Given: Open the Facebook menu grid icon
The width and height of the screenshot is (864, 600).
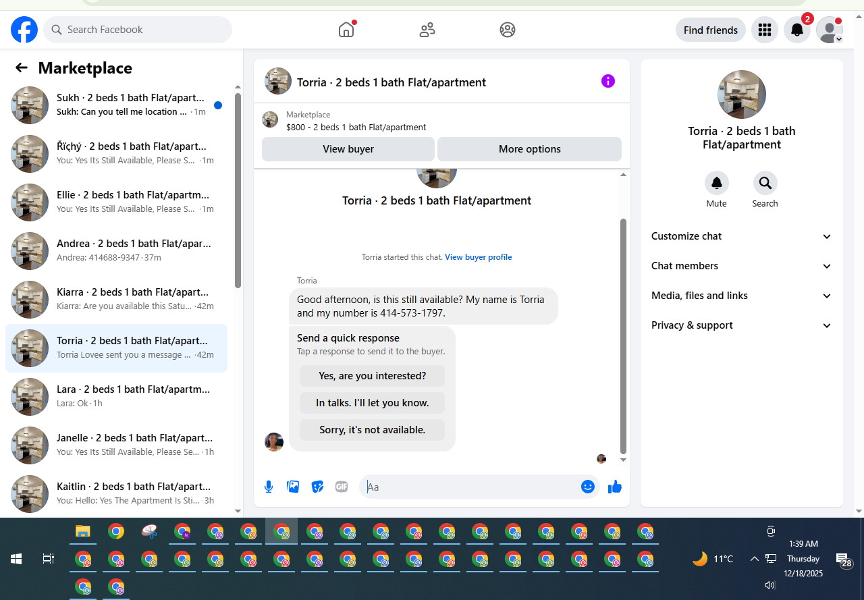Looking at the screenshot, I should pos(765,30).
